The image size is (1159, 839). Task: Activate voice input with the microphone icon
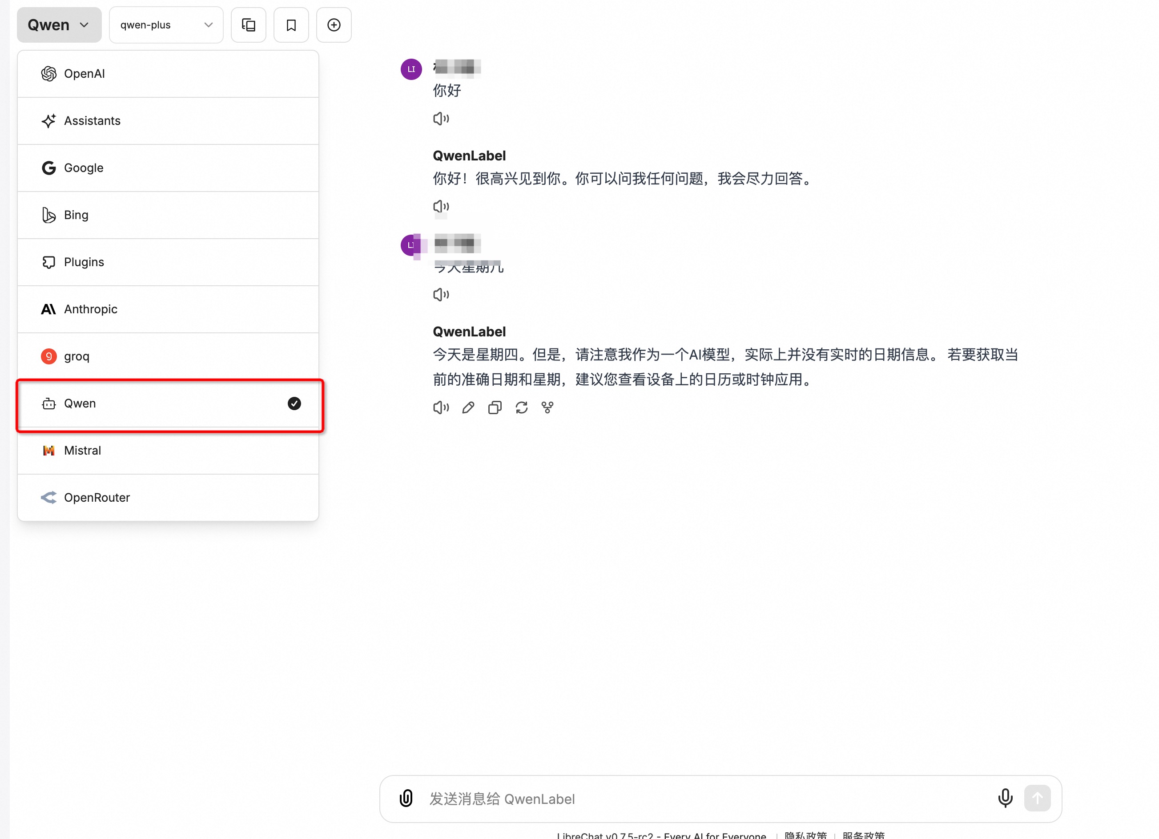tap(1005, 798)
